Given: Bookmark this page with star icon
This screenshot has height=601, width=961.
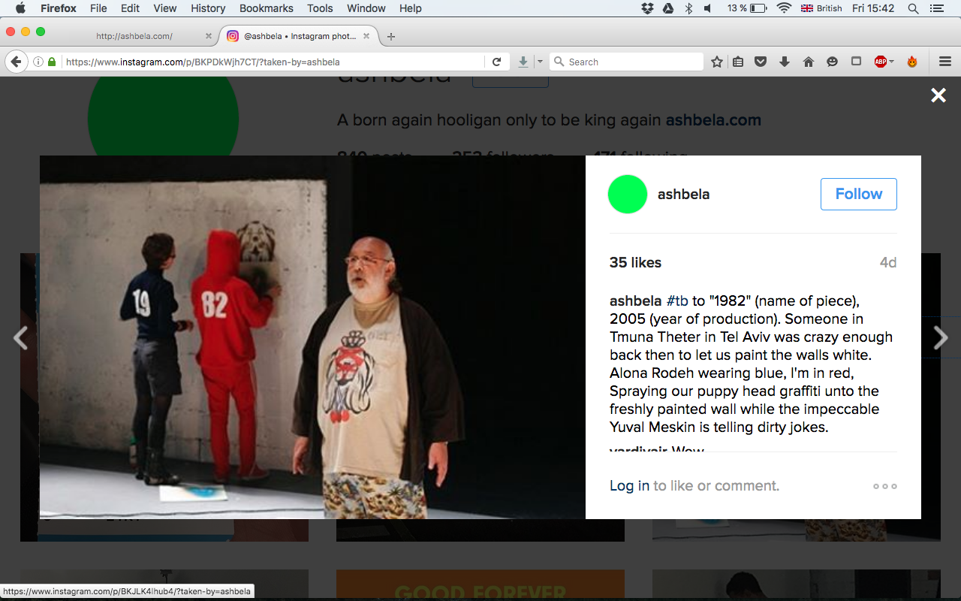Looking at the screenshot, I should (x=717, y=62).
